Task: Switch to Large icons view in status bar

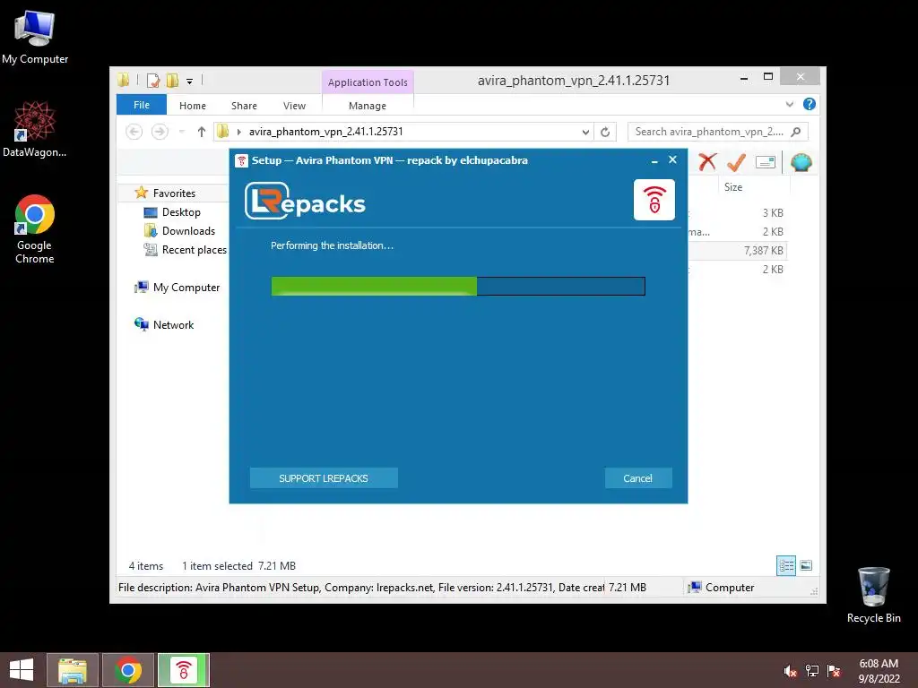Action: pos(806,565)
